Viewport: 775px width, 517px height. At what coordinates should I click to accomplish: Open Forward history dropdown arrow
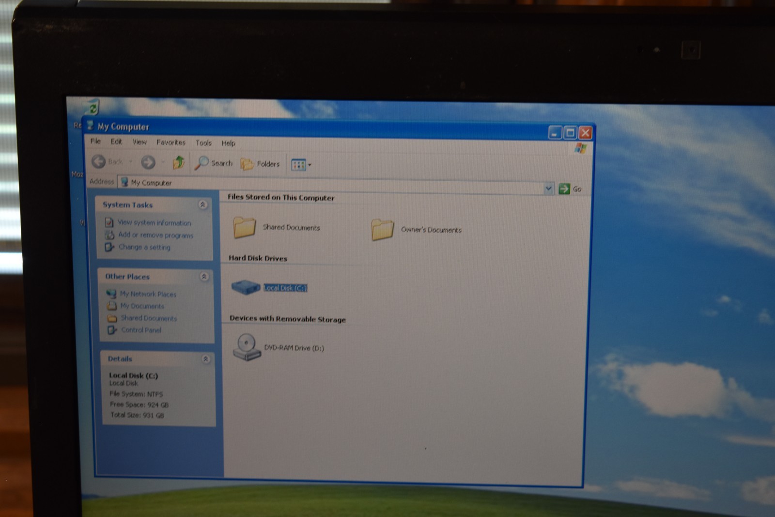[163, 162]
